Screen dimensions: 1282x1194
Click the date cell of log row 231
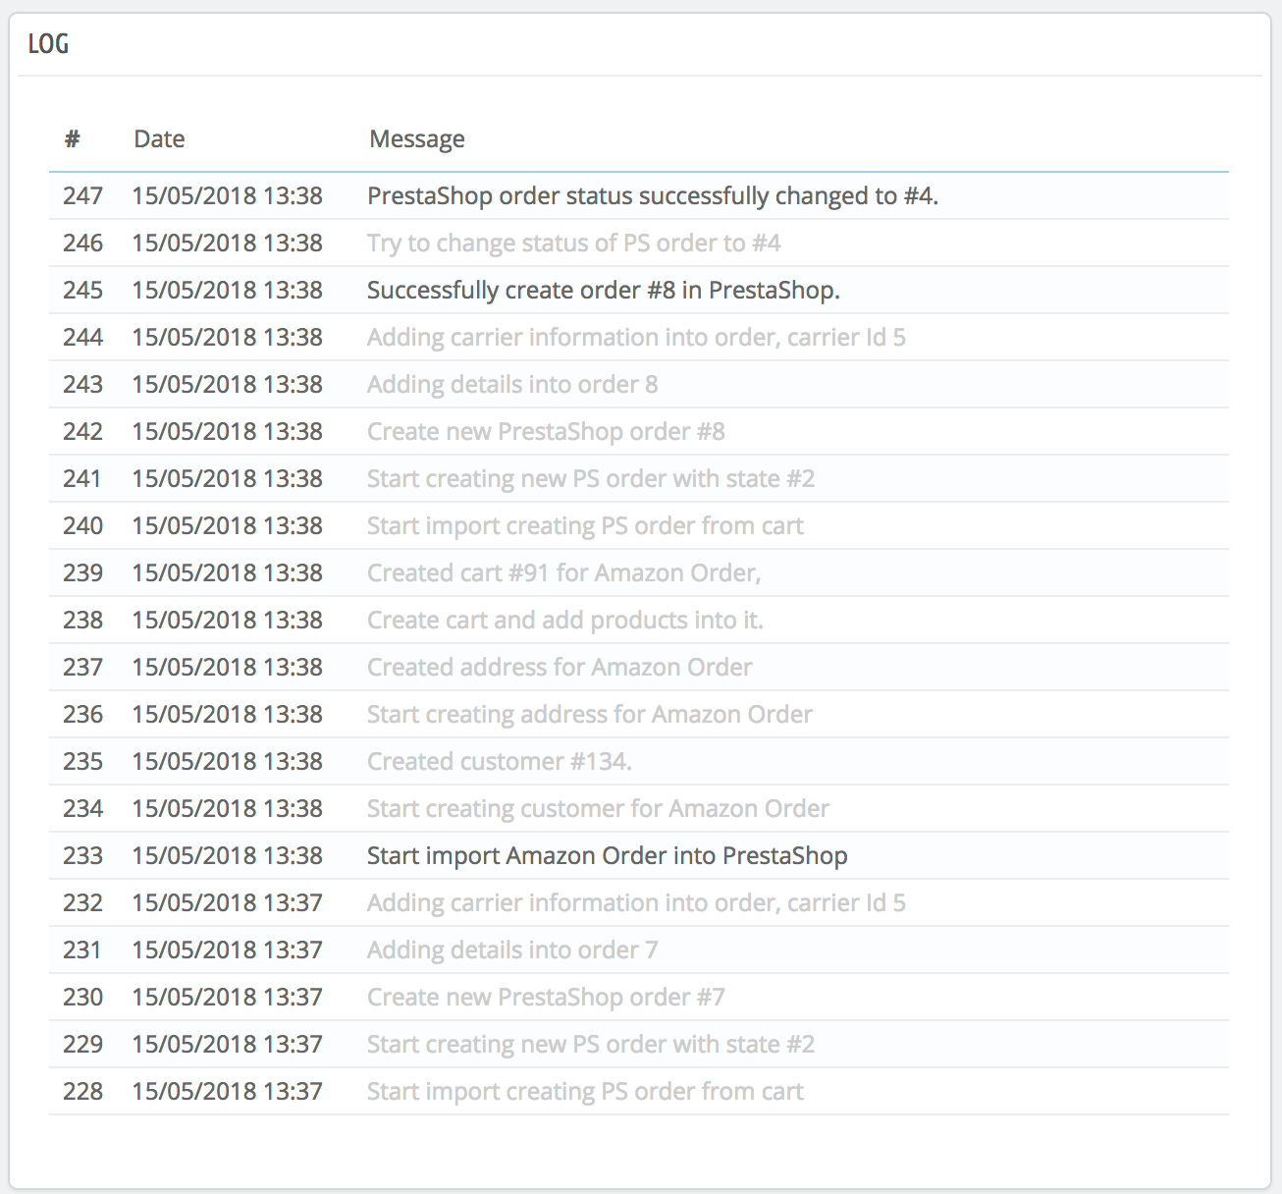pos(228,950)
